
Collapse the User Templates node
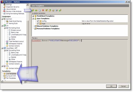tap(33, 18)
